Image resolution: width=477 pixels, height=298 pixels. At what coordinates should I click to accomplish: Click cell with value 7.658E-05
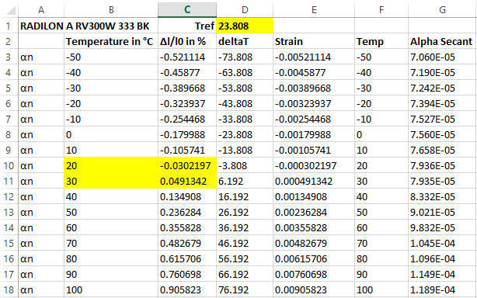tap(443, 150)
